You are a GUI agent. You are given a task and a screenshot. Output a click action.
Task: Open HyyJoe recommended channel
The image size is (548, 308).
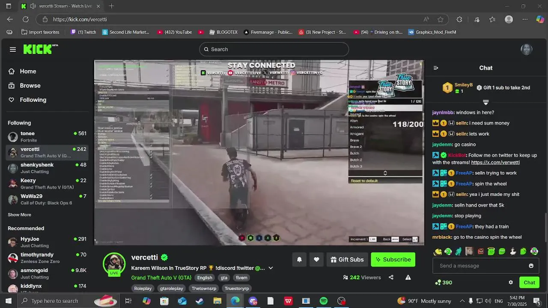click(x=47, y=242)
